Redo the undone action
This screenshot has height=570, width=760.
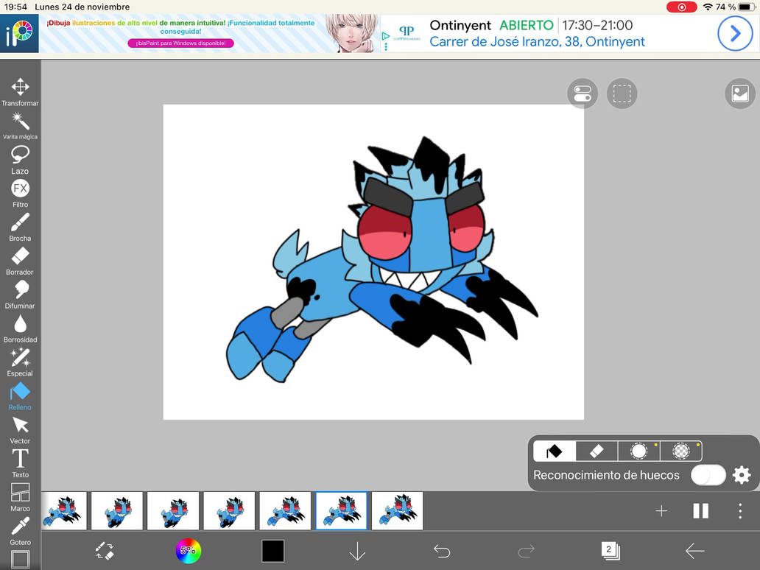(526, 551)
